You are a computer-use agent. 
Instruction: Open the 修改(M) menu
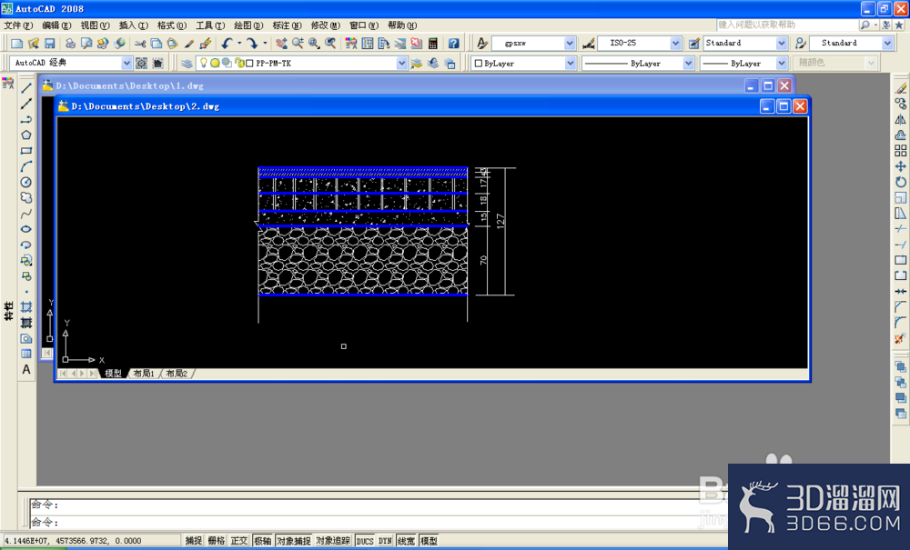[326, 25]
